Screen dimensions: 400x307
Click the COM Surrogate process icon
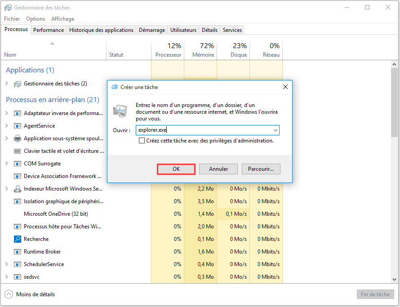point(17,163)
